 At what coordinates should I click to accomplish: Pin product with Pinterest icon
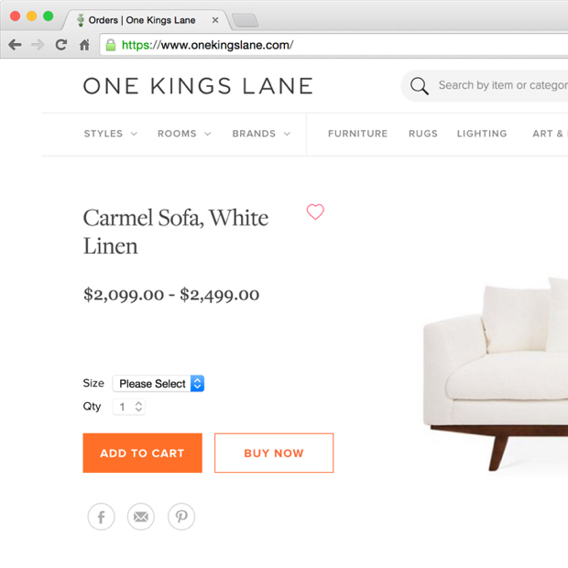click(x=181, y=517)
